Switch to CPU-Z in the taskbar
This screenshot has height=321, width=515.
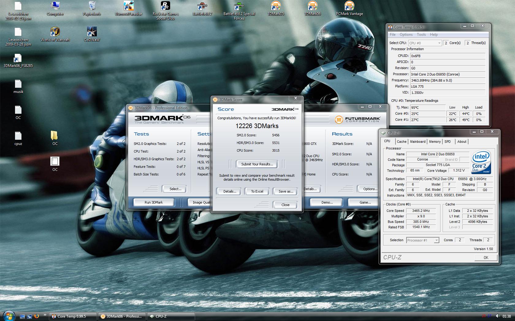point(171,316)
